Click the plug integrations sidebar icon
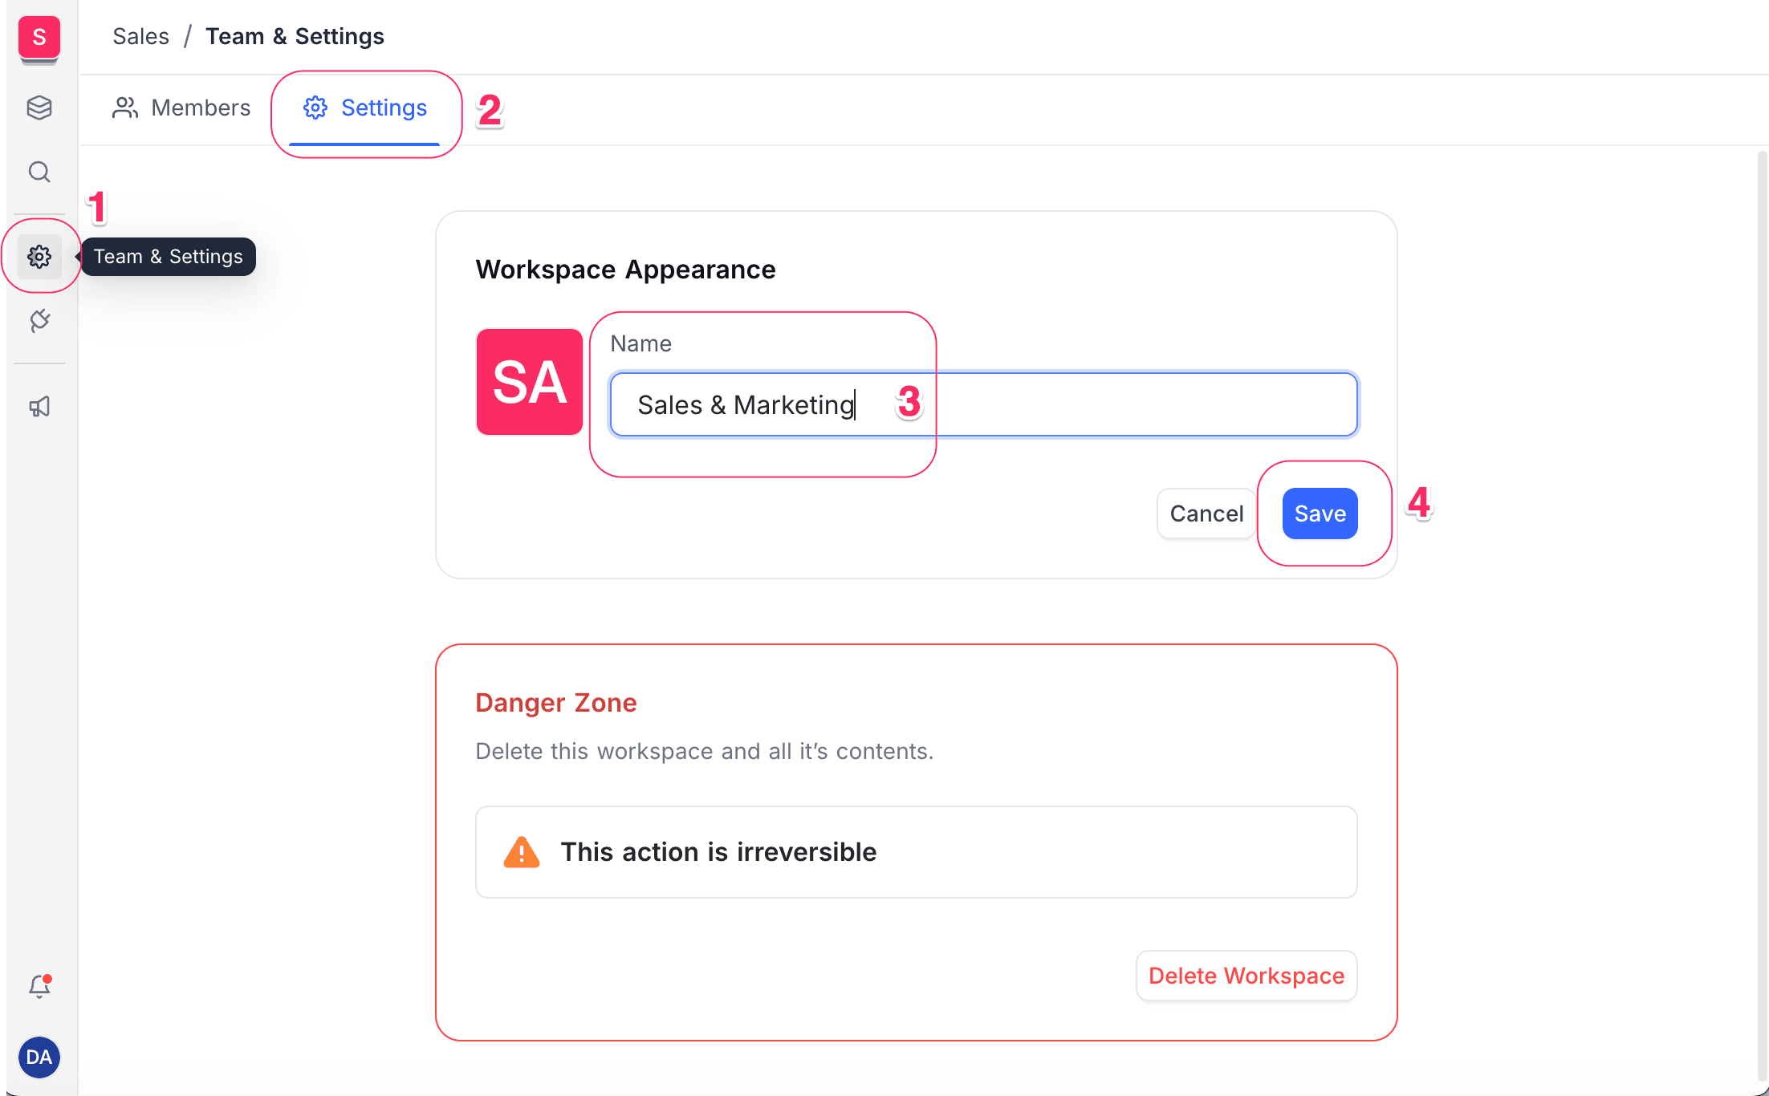1769x1096 pixels. click(x=39, y=321)
